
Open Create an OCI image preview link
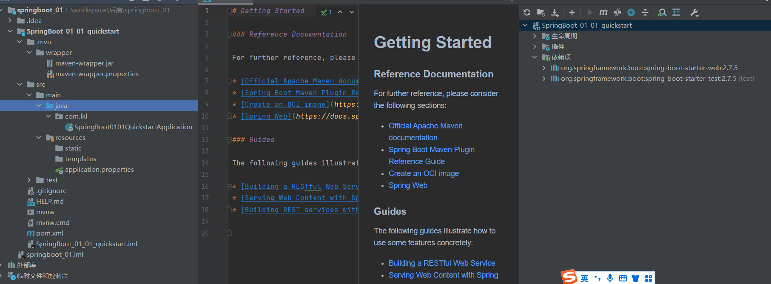tap(424, 173)
